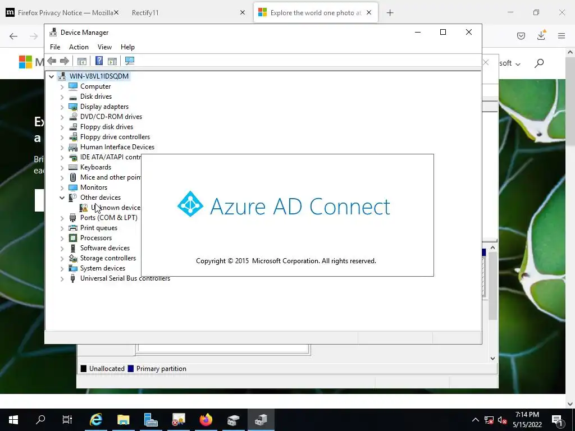575x431 pixels.
Task: Select the Unknown device warning icon
Action: pyautogui.click(x=84, y=208)
